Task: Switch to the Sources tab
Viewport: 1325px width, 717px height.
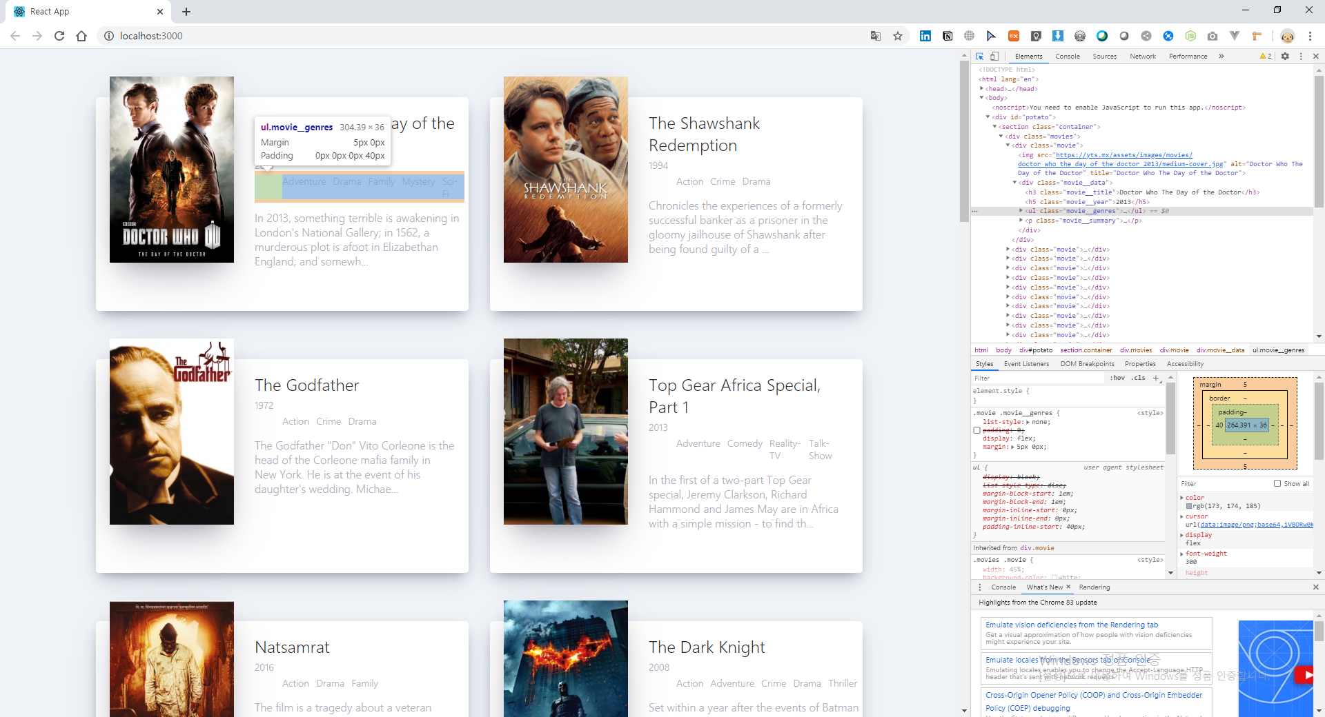Action: click(1105, 57)
